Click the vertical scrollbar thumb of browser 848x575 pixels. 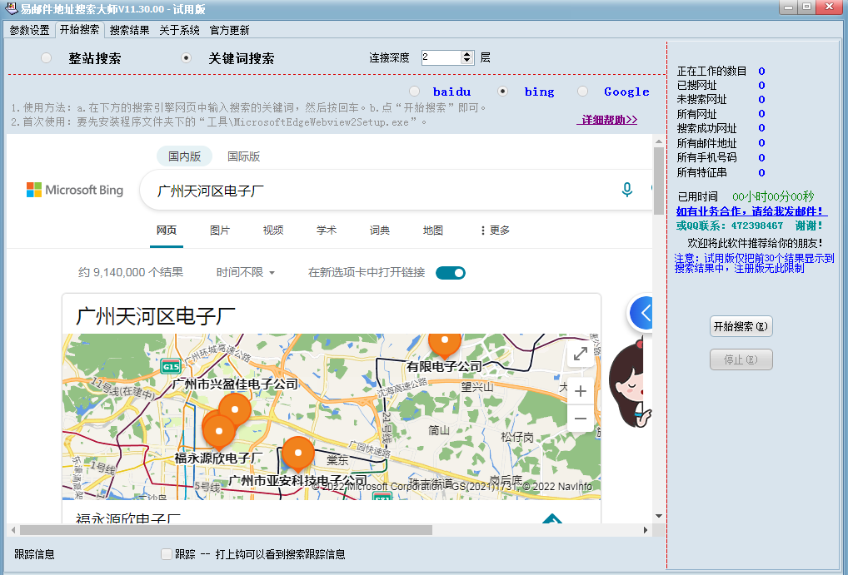pyautogui.click(x=658, y=181)
